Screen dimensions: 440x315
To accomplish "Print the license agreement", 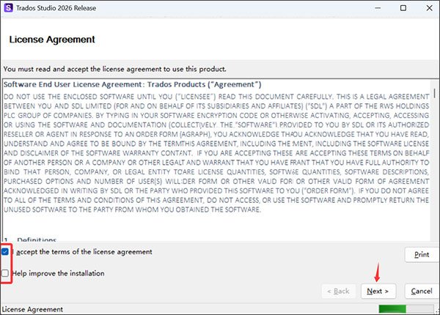I will (422, 254).
